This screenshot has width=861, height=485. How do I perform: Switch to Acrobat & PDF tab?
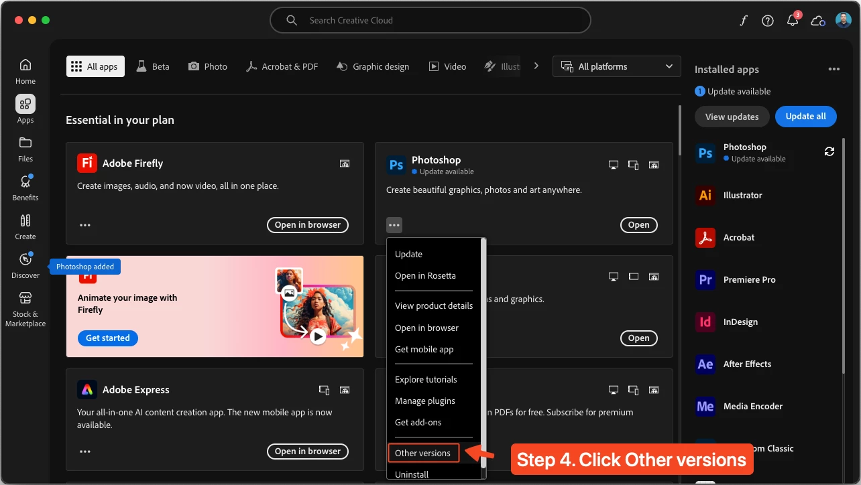282,66
